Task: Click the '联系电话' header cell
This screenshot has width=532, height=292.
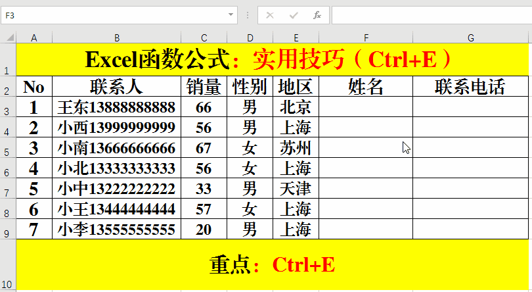Action: 470,86
